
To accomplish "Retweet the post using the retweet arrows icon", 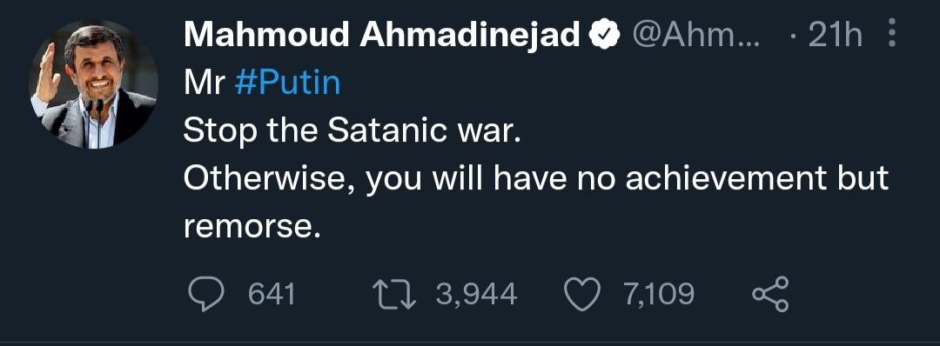I will point(394,295).
